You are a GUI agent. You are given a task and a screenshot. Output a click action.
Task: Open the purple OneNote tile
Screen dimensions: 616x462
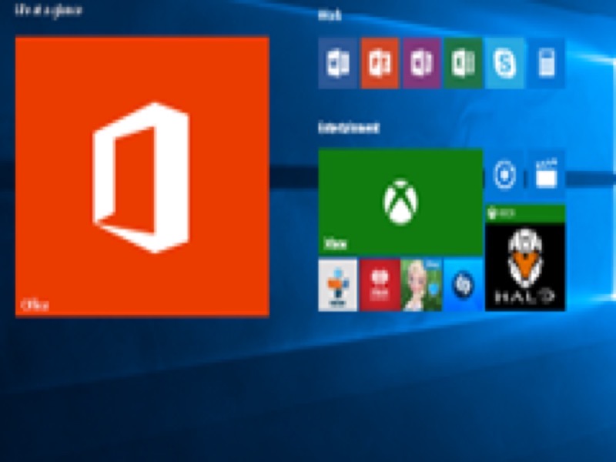421,63
